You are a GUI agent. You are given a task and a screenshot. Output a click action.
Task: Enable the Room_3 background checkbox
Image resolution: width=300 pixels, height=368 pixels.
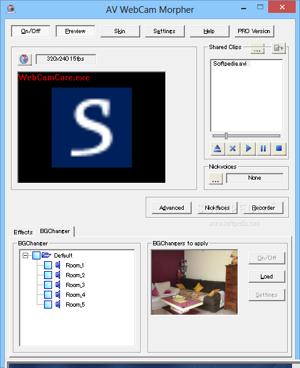(x=48, y=285)
